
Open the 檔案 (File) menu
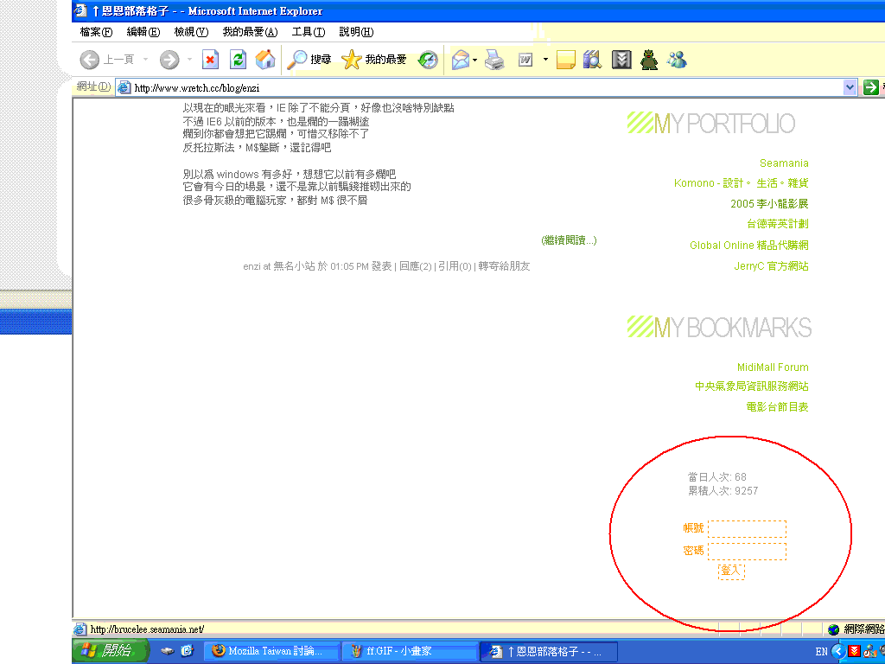[96, 32]
